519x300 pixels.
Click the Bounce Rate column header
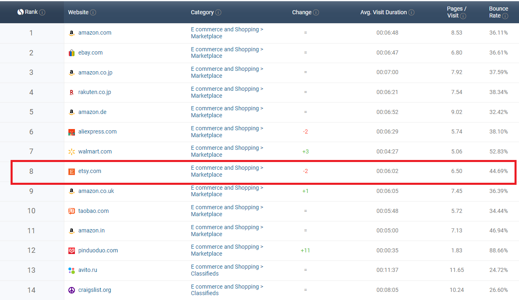pos(499,12)
